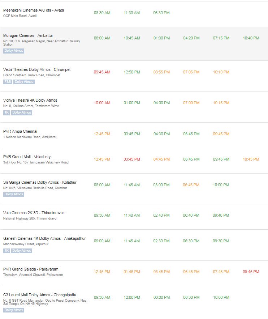The image size is (268, 319).
Task: Click the 4K tag under Ganesh Cinemas
Action: pyautogui.click(x=6, y=251)
